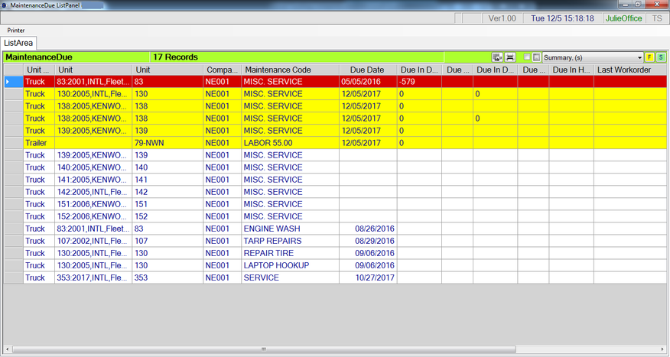Screen dimensions: 670x357
Task: Click the application icon in title bar
Action: pos(5,5)
